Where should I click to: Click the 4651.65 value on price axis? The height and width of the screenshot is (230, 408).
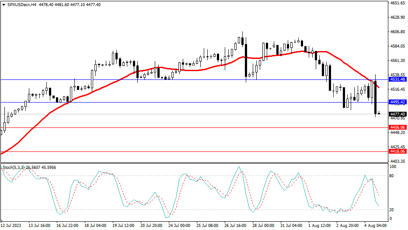(398, 3)
